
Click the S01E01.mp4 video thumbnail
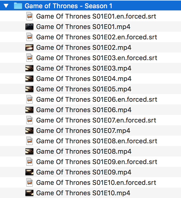pyautogui.click(x=29, y=27)
